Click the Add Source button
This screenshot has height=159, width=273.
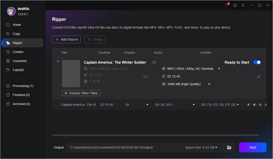66,39
